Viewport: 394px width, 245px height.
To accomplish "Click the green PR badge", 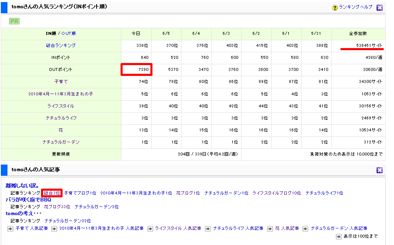I will pyautogui.click(x=15, y=21).
